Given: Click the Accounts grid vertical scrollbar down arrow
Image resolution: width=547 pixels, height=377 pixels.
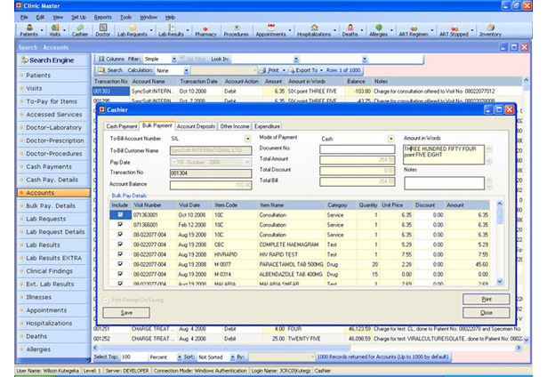Looking at the screenshot, I should pos(526,340).
